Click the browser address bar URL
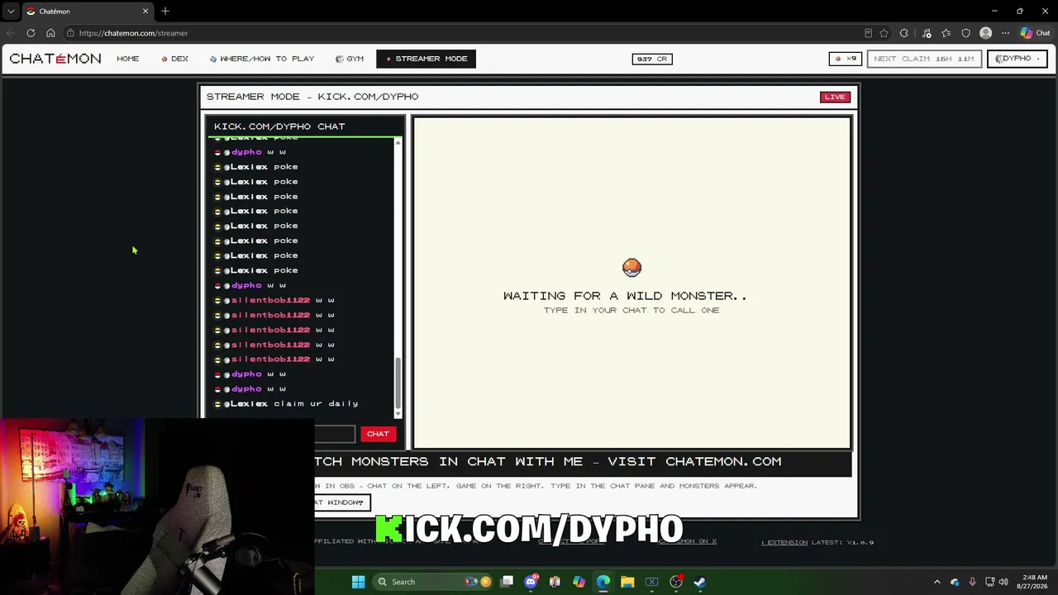 pos(133,33)
